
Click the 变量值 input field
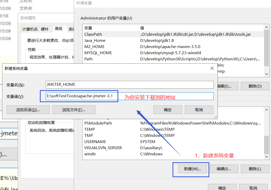coord(130,96)
